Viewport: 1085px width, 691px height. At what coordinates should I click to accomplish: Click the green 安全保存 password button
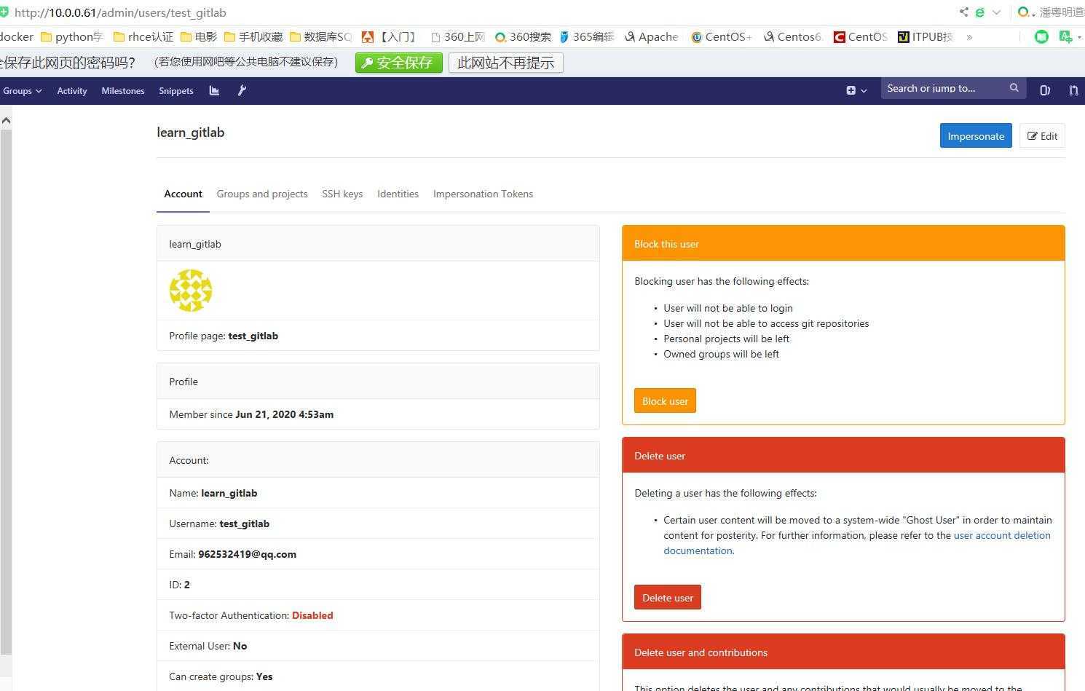coord(399,63)
